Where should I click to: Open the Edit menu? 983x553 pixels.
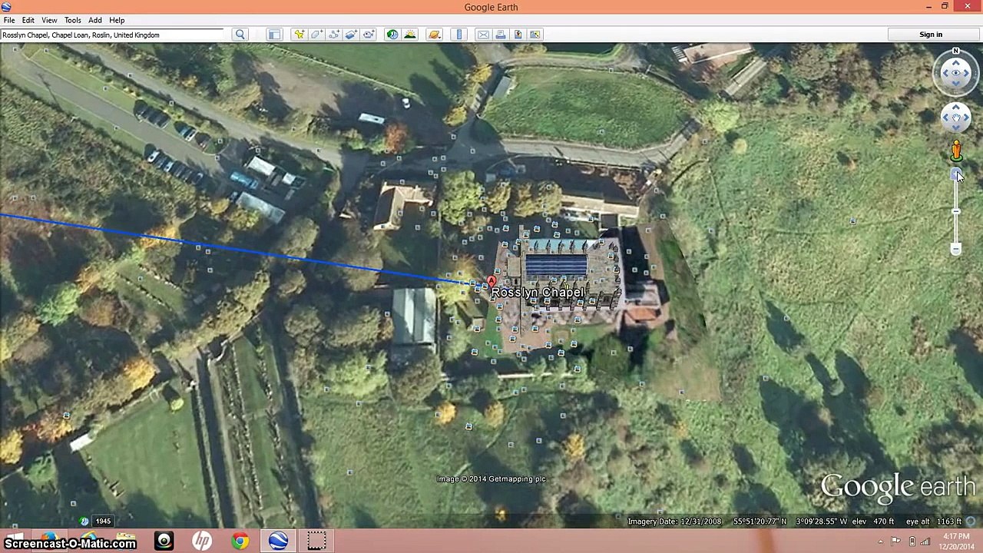(28, 20)
